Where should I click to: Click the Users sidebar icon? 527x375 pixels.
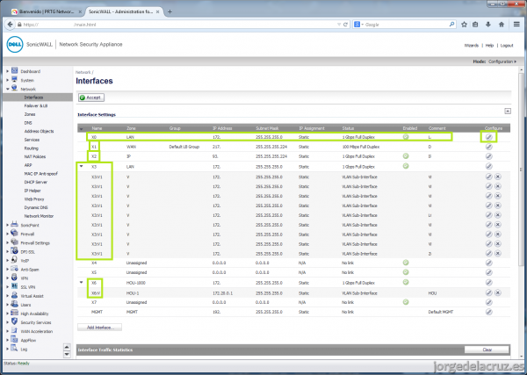[x=14, y=304]
